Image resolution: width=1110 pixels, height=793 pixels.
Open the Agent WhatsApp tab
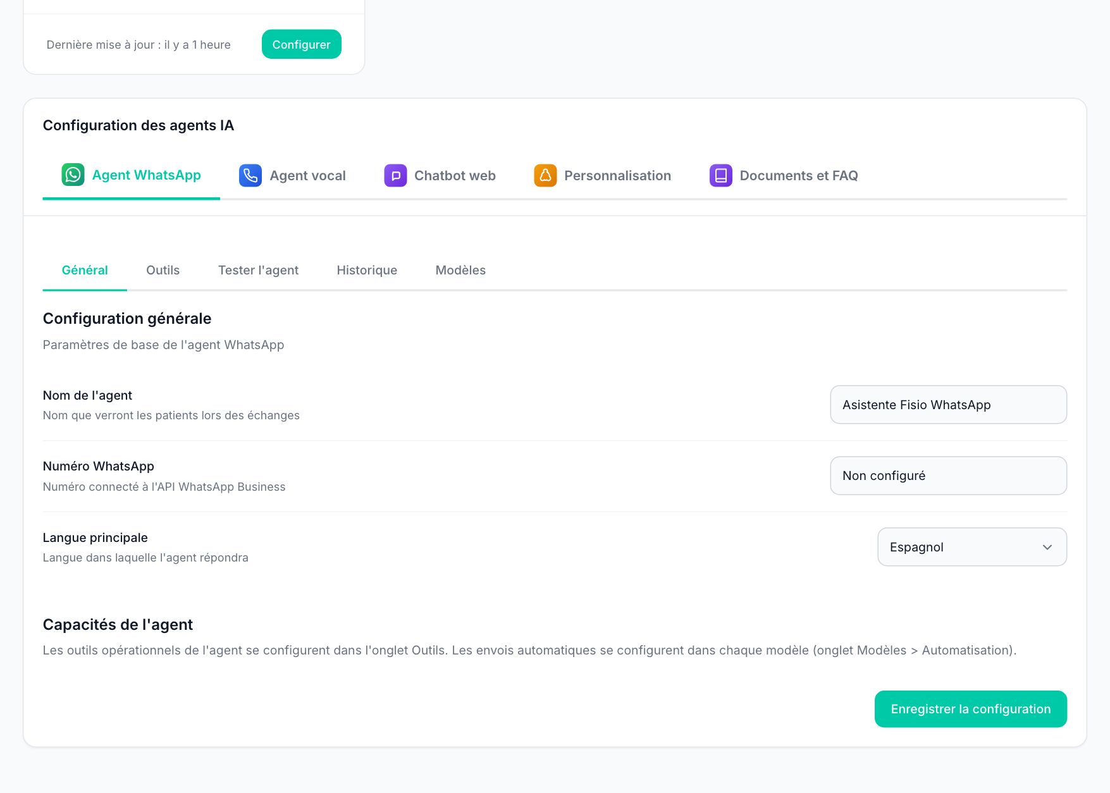(x=131, y=175)
